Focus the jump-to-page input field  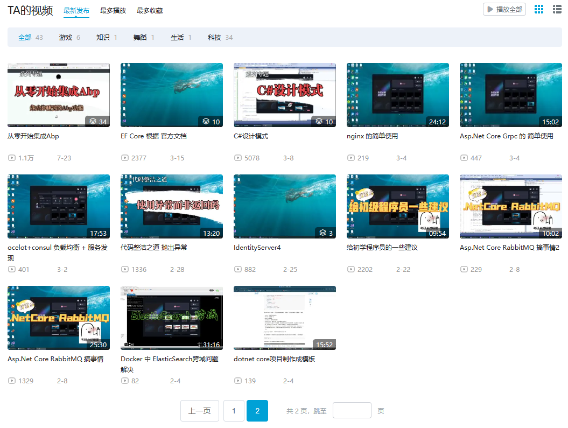click(352, 410)
